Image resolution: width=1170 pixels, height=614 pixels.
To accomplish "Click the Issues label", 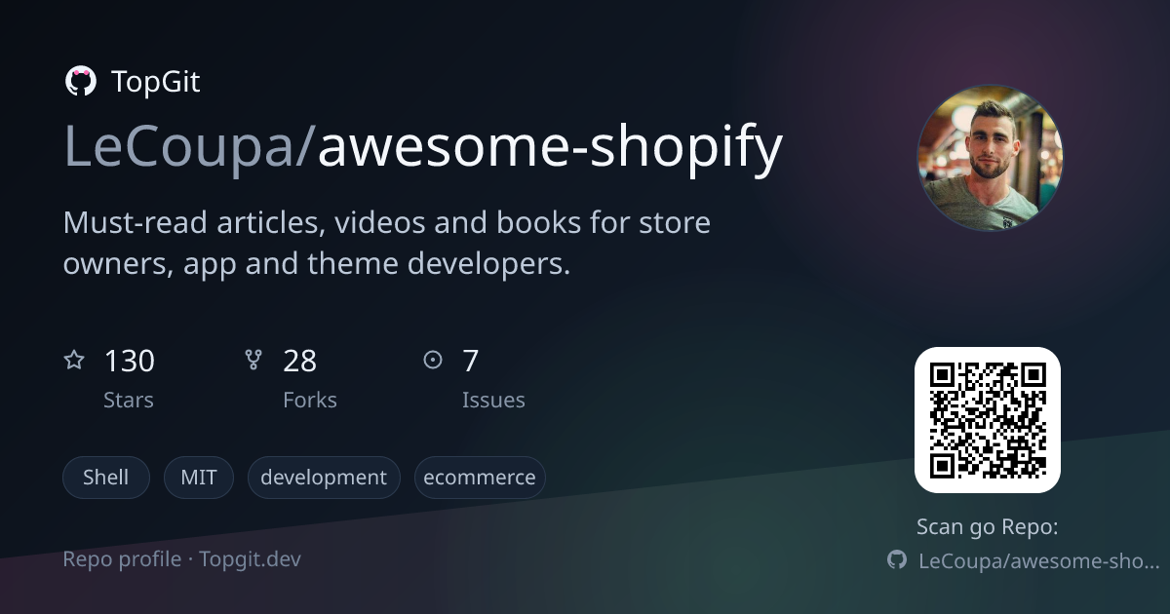I will [x=493, y=401].
